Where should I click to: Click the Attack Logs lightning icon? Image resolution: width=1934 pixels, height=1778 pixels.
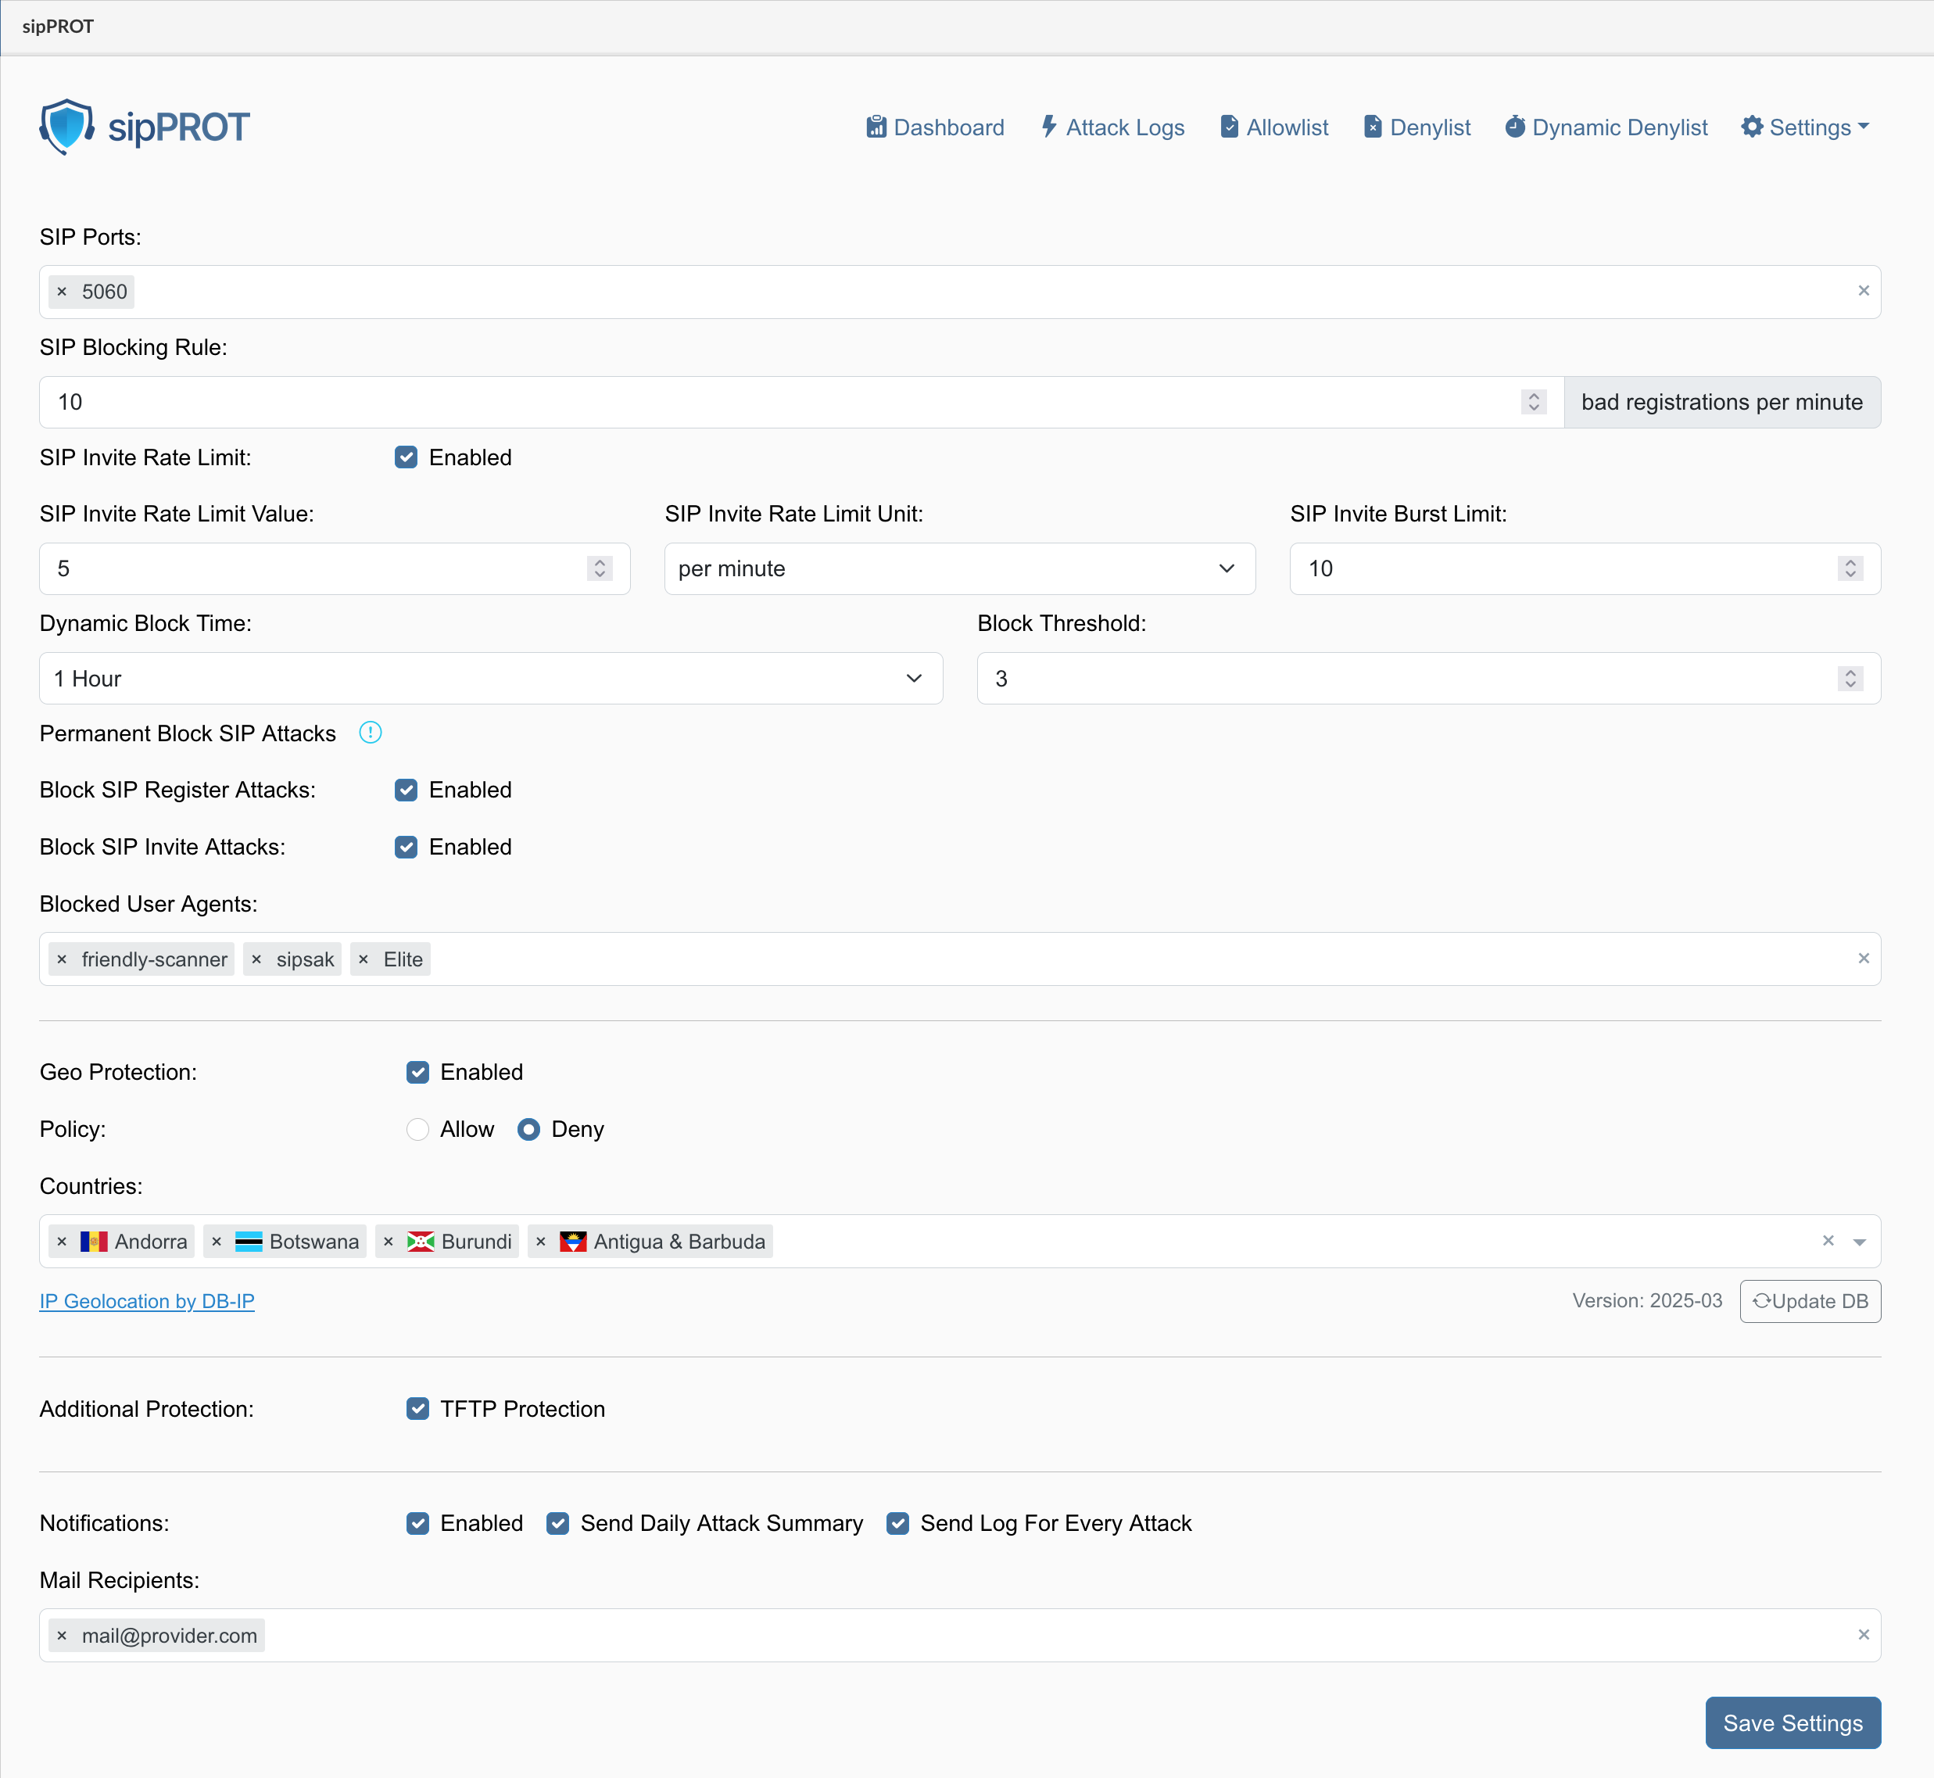(x=1049, y=127)
